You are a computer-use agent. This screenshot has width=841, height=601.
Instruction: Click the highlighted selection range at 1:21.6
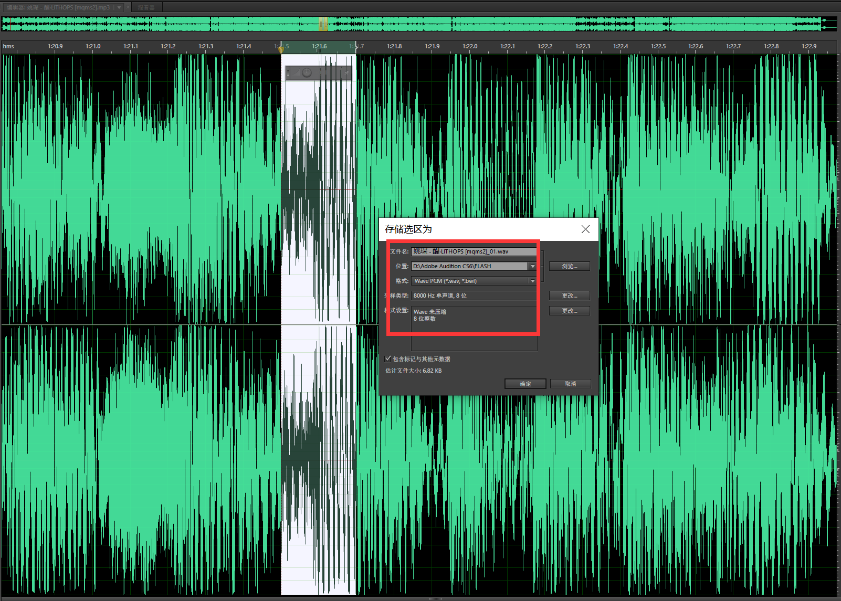[319, 47]
